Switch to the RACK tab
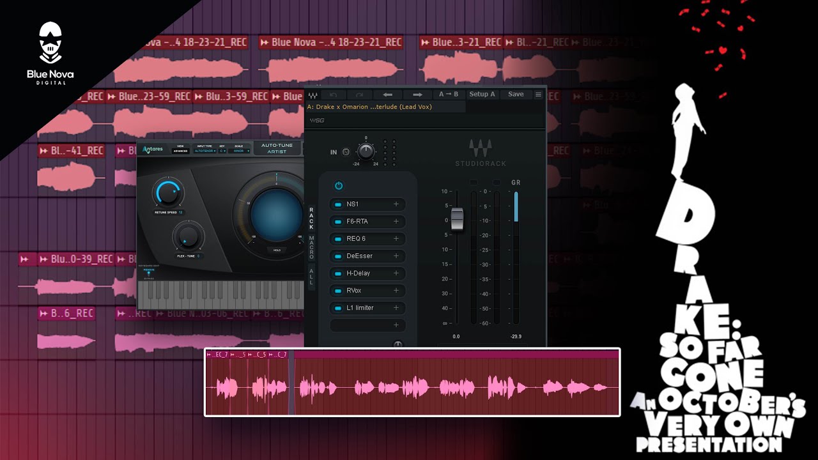Viewport: 818px width, 460px height. click(x=311, y=218)
